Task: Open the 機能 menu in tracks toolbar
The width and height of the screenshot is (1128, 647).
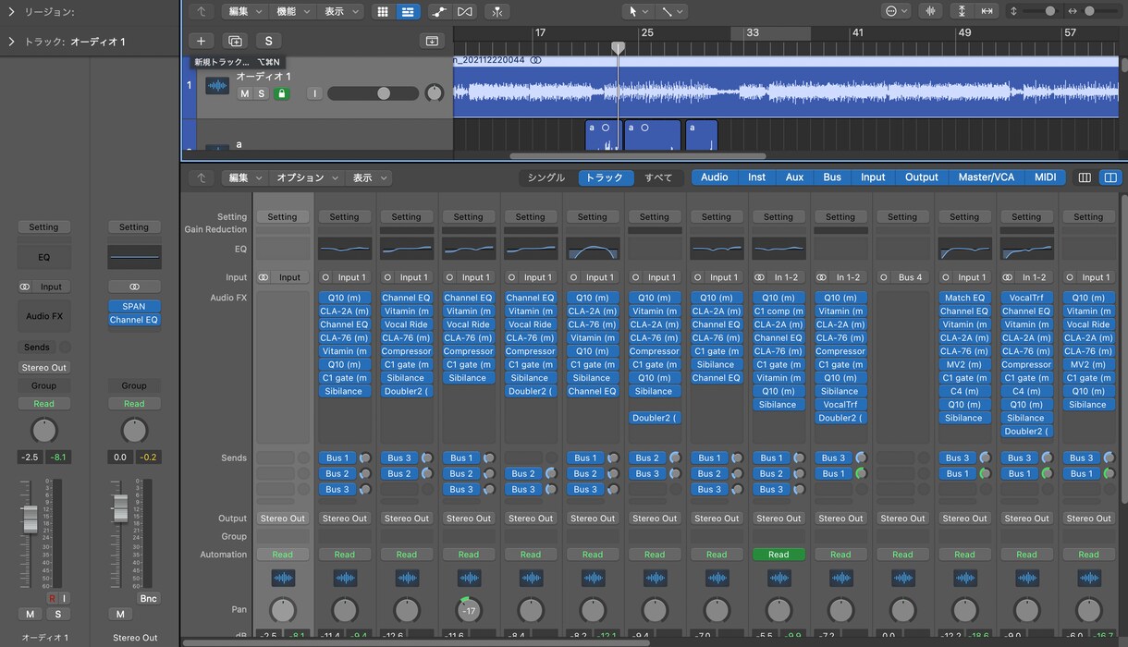Action: tap(293, 11)
